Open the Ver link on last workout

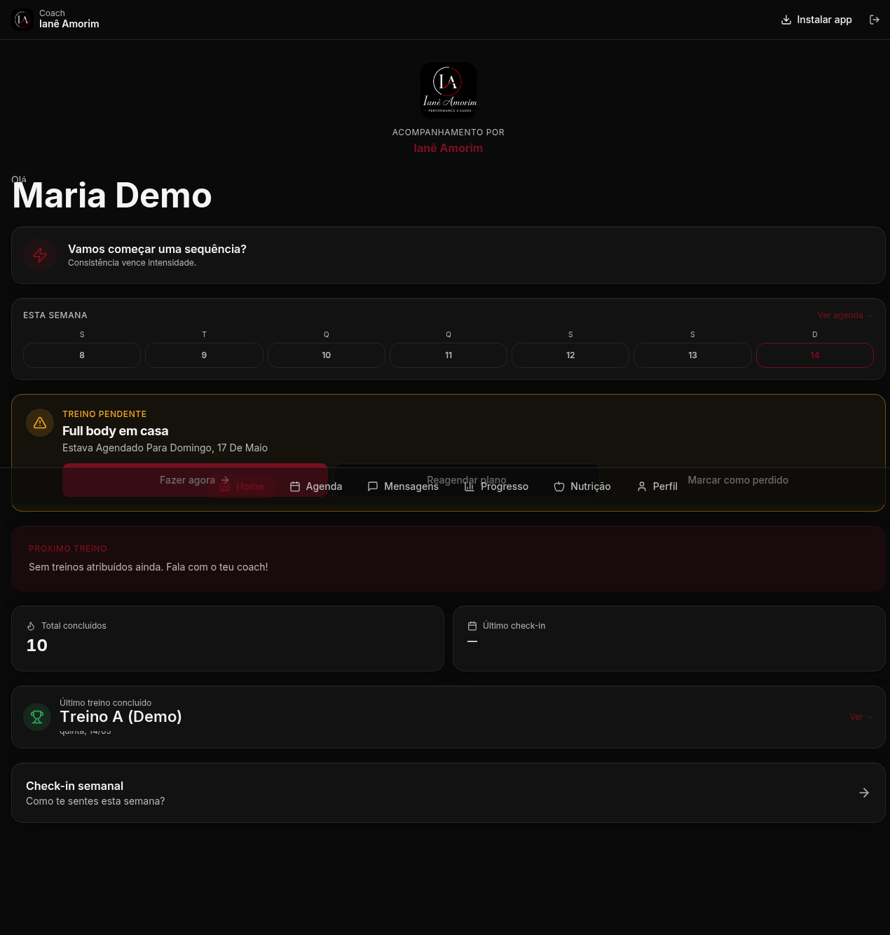click(x=861, y=717)
